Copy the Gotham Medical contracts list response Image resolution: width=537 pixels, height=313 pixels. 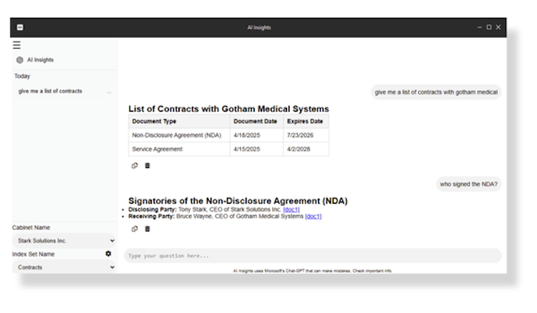[135, 165]
